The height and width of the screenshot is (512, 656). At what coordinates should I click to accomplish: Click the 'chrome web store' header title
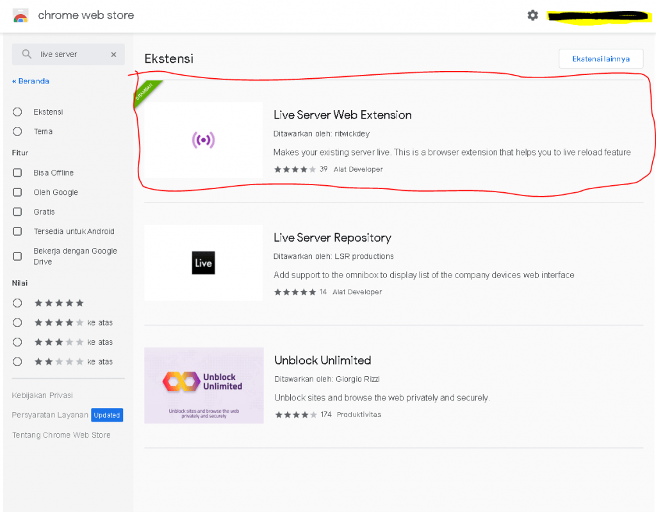(86, 15)
